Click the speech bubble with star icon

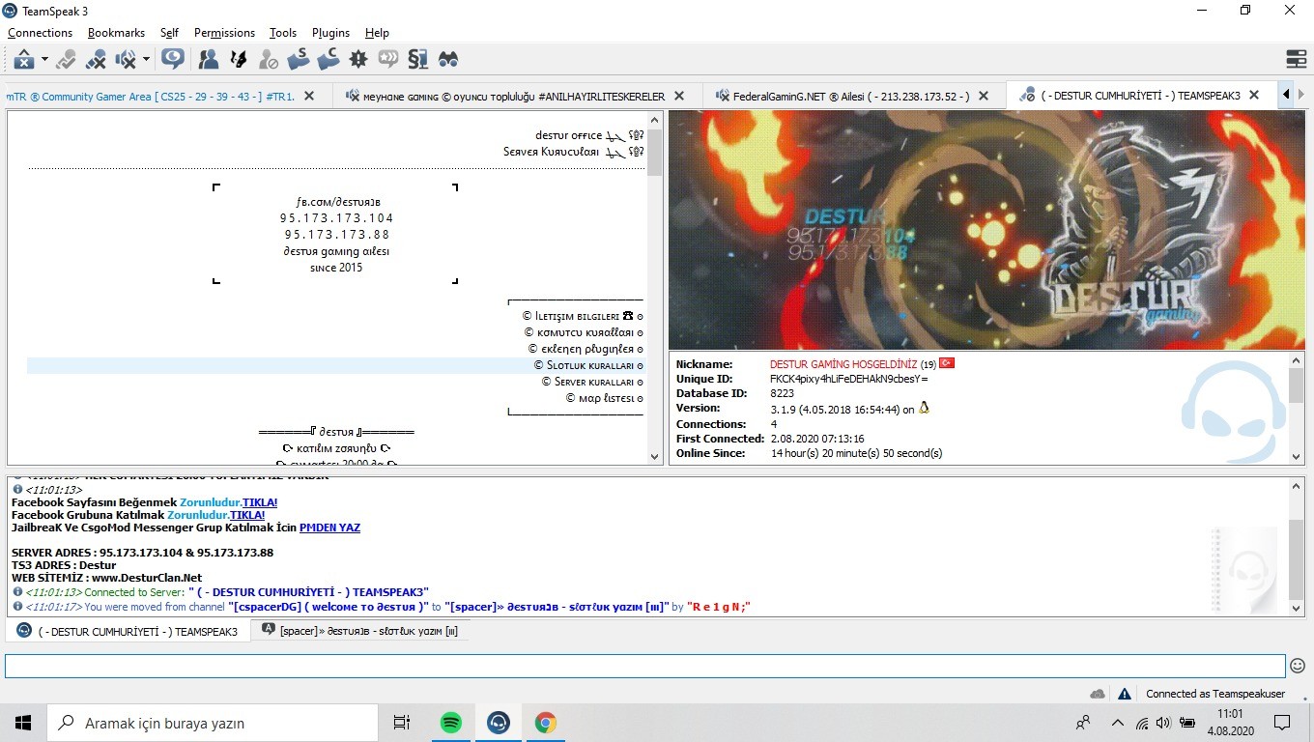click(388, 59)
